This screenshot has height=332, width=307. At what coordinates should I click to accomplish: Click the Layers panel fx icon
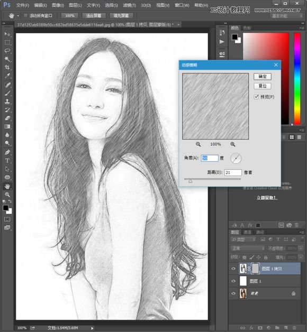click(251, 328)
